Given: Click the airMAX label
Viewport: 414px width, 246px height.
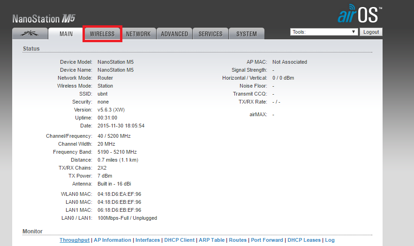Looking at the screenshot, I should pos(258,114).
